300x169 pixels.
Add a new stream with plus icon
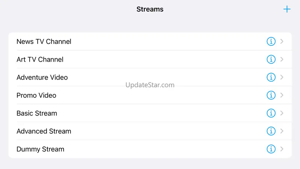287,9
